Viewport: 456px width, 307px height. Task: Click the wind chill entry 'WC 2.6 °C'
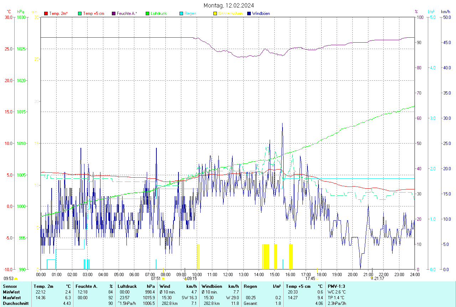coord(337,292)
